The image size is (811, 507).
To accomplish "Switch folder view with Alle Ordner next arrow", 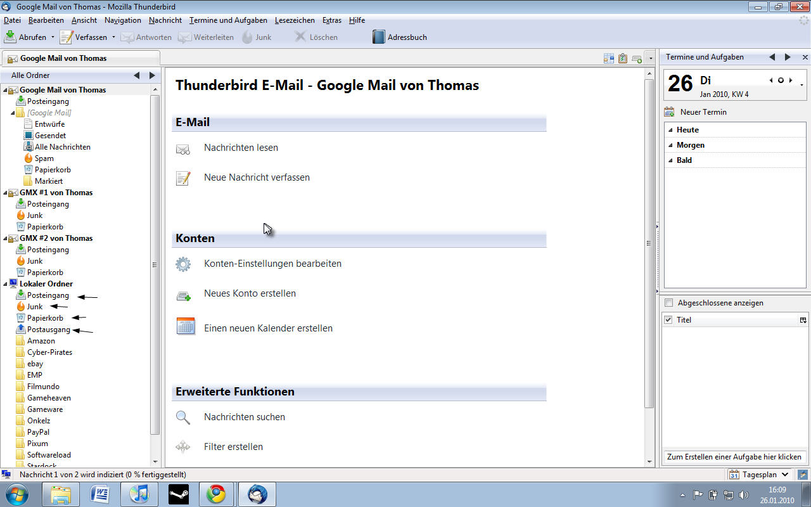I will (x=152, y=75).
